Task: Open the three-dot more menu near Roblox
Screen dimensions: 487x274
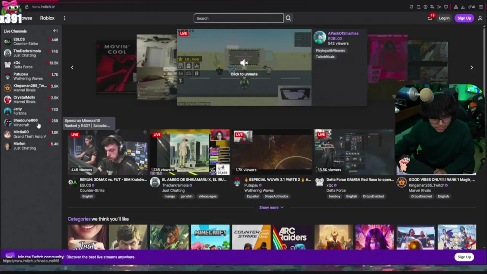Action: click(x=65, y=18)
